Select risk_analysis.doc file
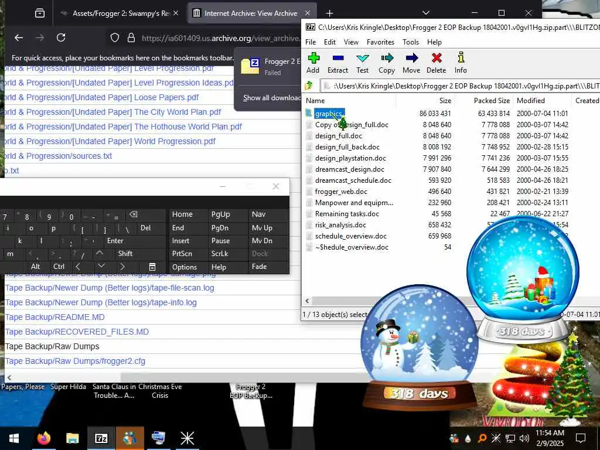600x450 pixels. 340,224
